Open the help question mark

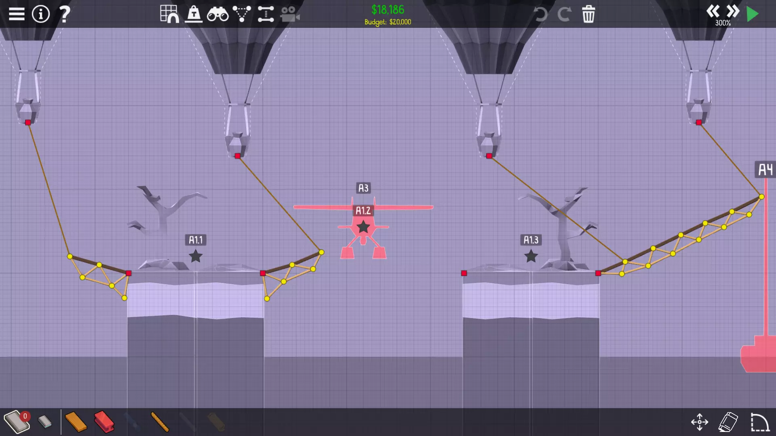tap(65, 14)
